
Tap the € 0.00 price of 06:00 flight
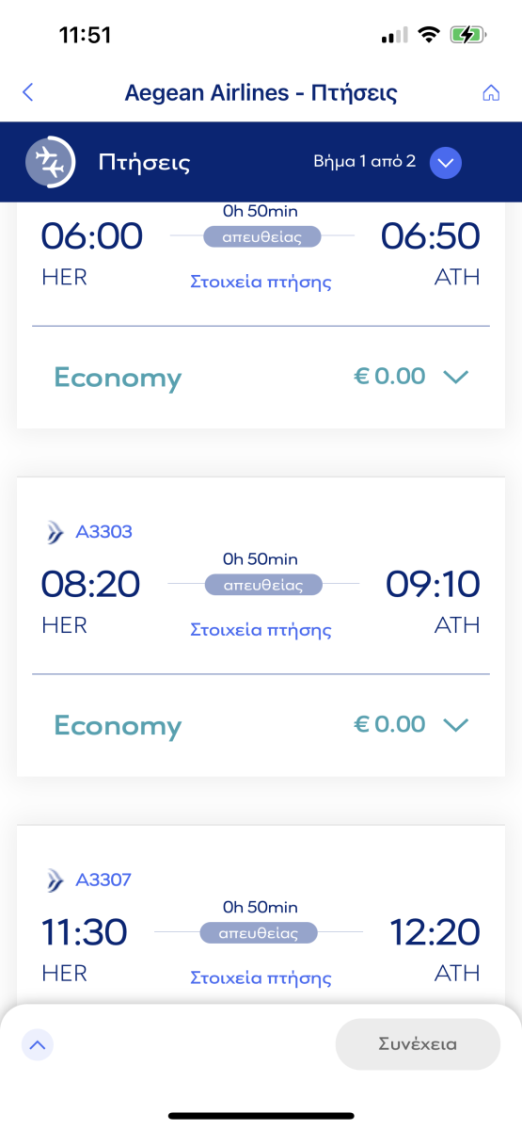389,377
